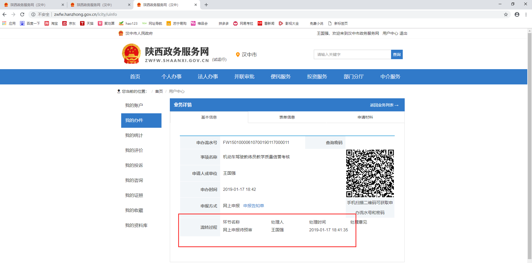Open the 网易考拉 bookmark icon

coord(235,23)
